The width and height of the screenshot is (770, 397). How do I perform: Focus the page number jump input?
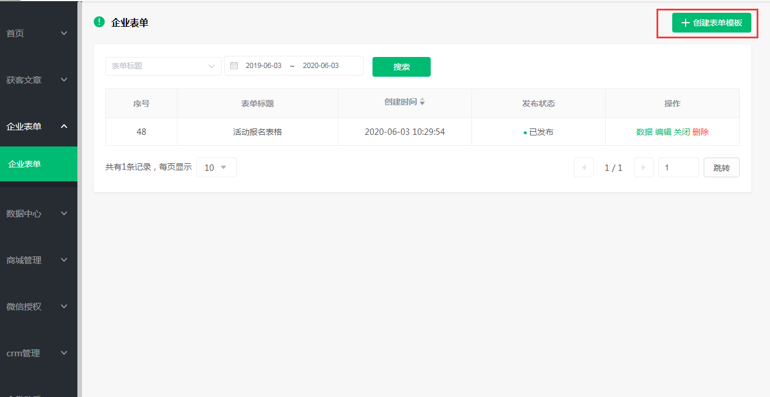point(679,167)
